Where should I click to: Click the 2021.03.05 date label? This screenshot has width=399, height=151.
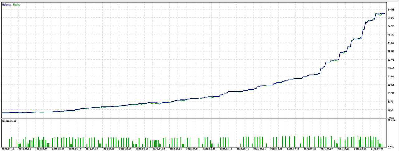[310, 149]
